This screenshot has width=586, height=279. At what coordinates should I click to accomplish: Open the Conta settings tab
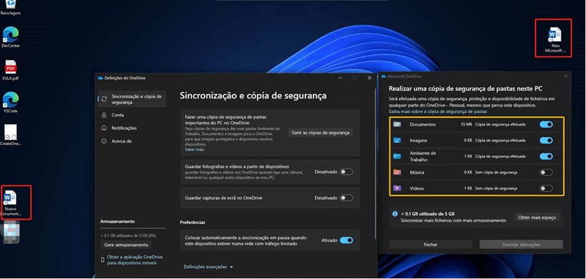132,115
